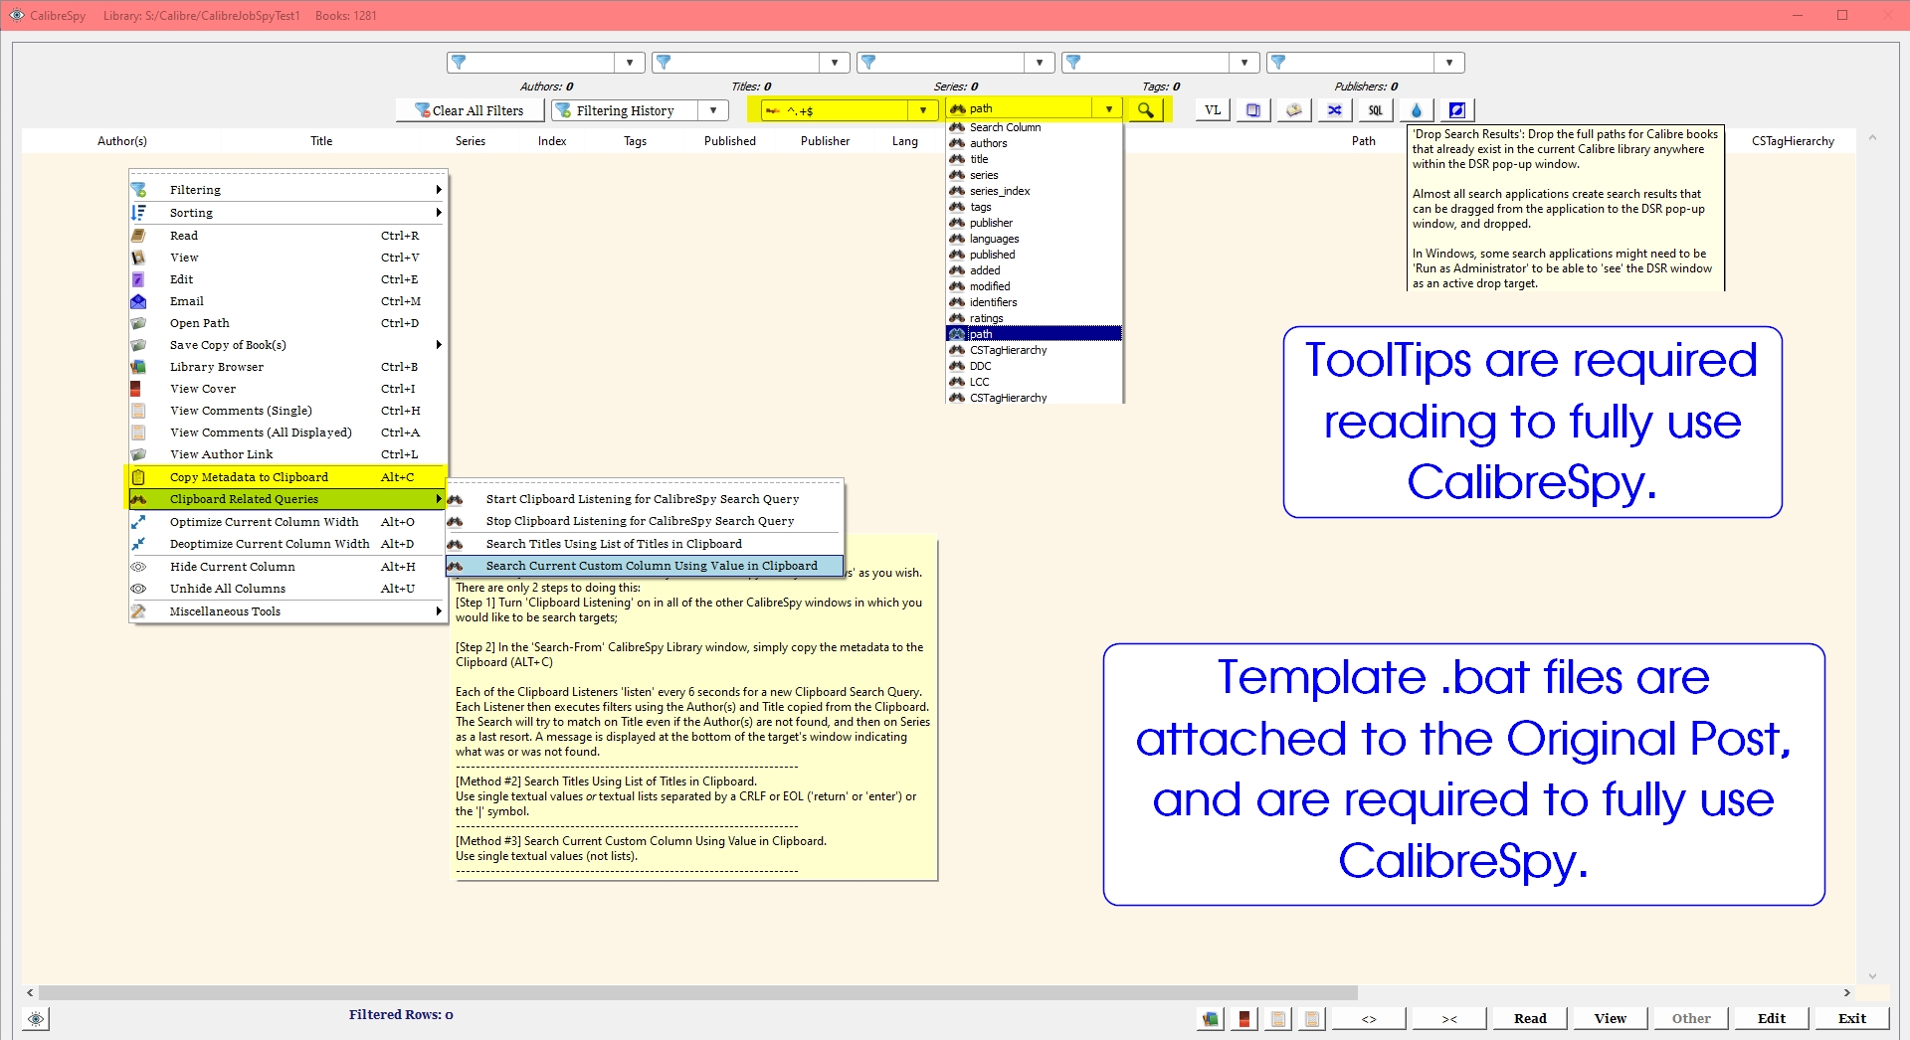Choose Read from the context menu
This screenshot has height=1040, width=1910.
coord(287,236)
